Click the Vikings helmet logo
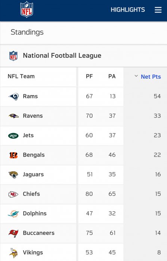This screenshot has height=261, width=167. coord(13,253)
